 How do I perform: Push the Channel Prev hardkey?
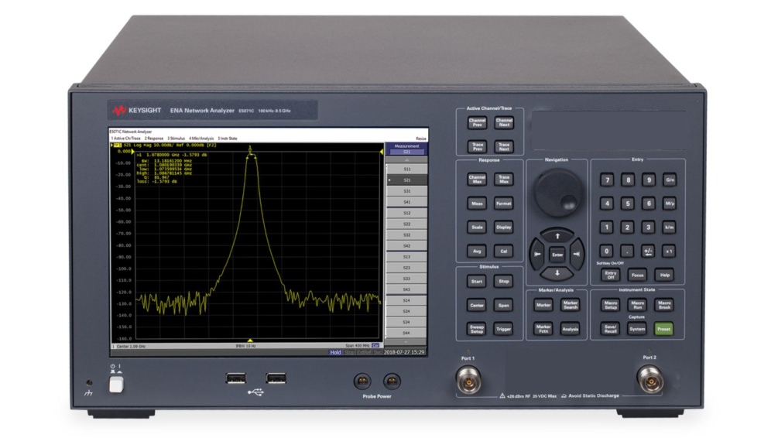tap(478, 122)
